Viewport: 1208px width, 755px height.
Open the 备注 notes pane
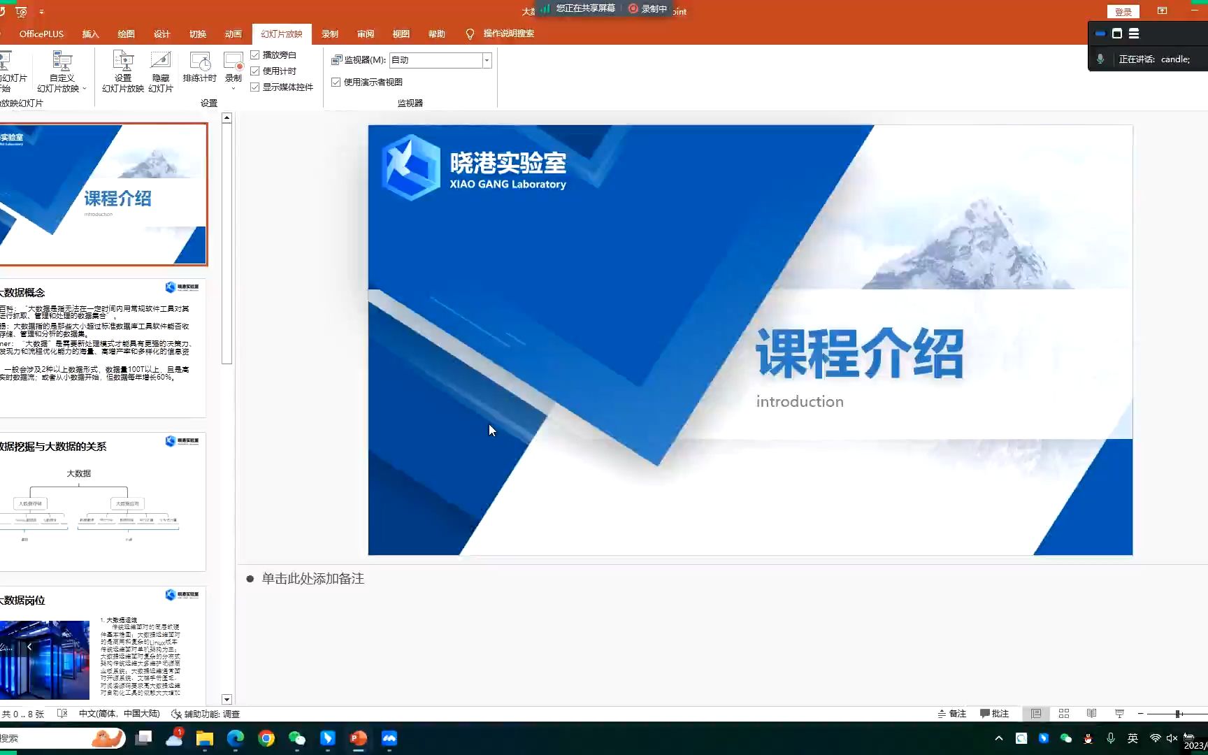(951, 713)
